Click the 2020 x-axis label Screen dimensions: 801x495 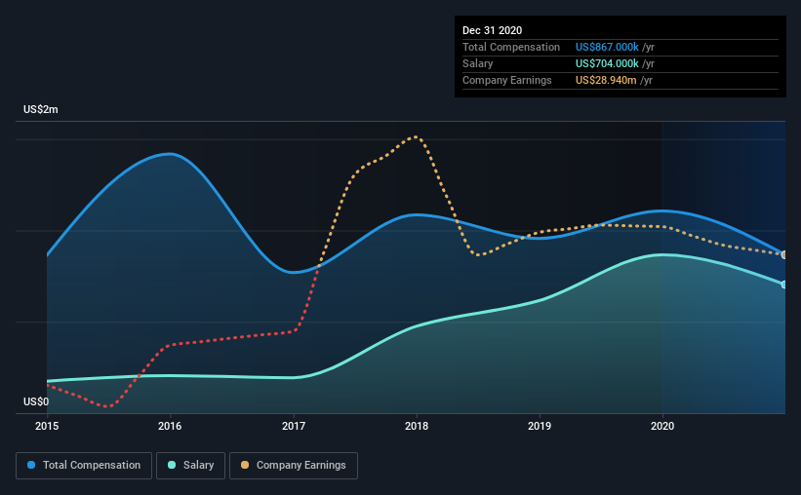pyautogui.click(x=662, y=426)
